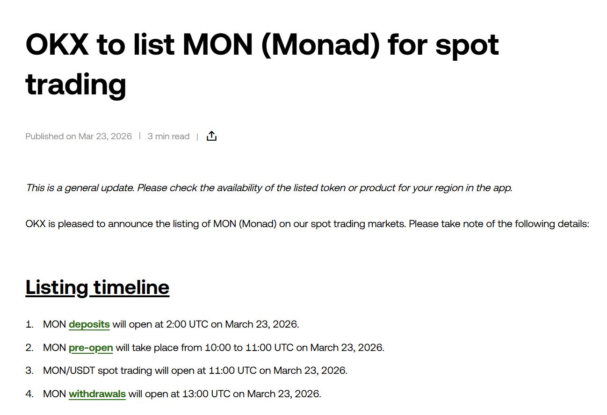
Task: Click list number 2 in the timeline
Action: coord(29,348)
